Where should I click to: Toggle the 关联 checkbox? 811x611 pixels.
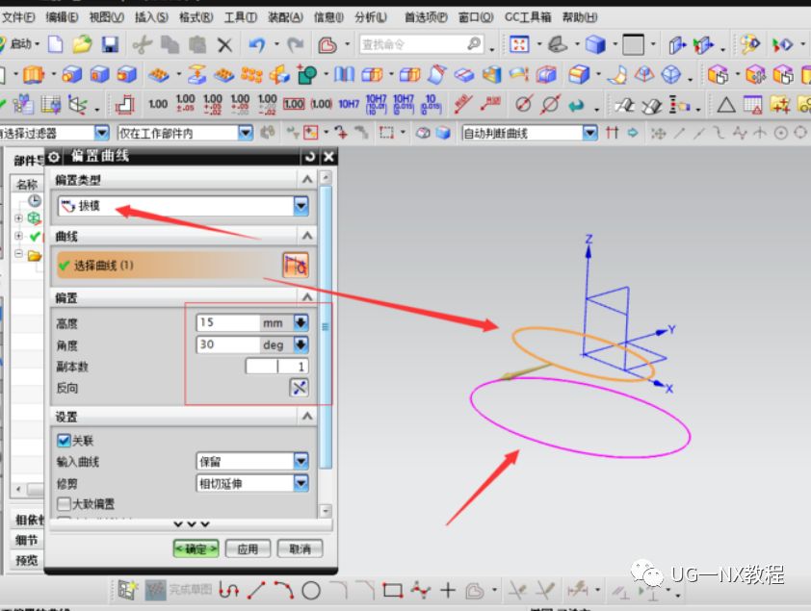click(x=65, y=441)
